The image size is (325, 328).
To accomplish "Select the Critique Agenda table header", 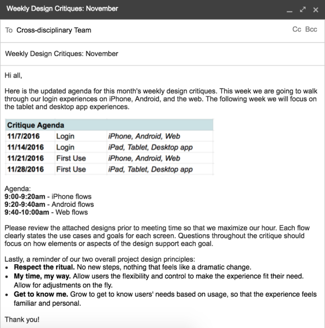I will [x=36, y=125].
